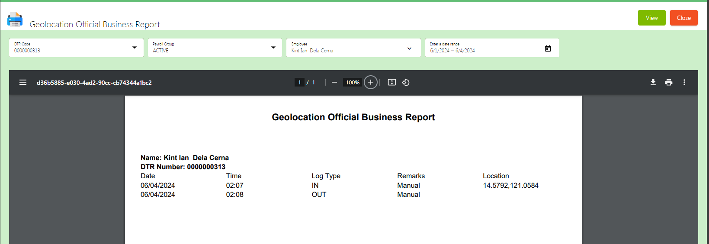This screenshot has height=244, width=709.
Task: Click the time value 02:08
Action: (x=235, y=195)
